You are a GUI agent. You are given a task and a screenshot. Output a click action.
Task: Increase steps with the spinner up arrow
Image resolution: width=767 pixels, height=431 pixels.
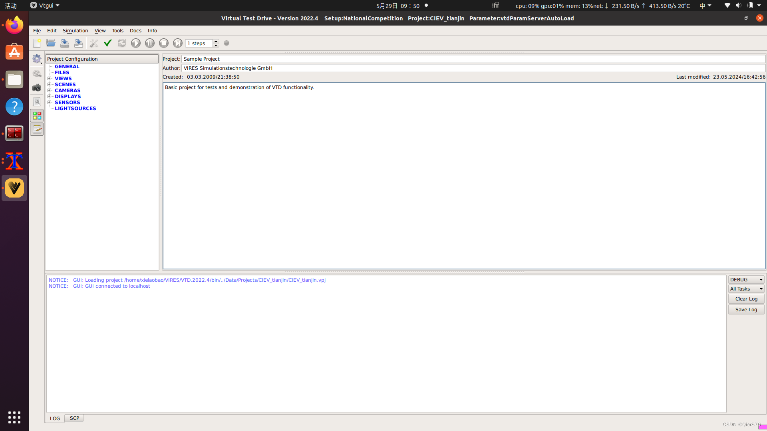[x=216, y=41]
